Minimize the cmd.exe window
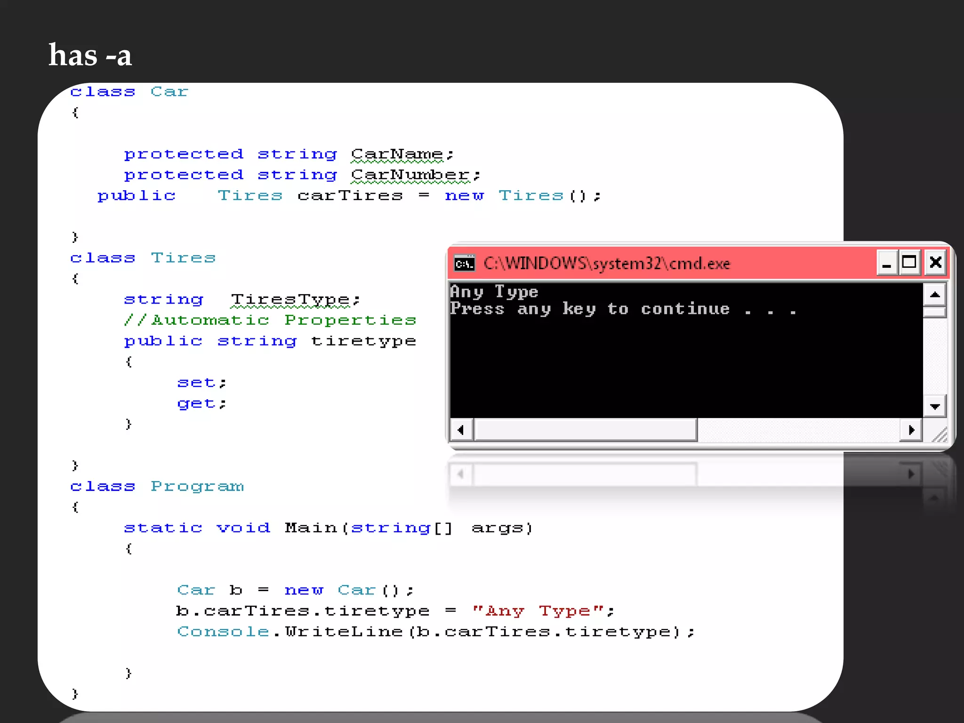Viewport: 964px width, 723px height. click(886, 263)
